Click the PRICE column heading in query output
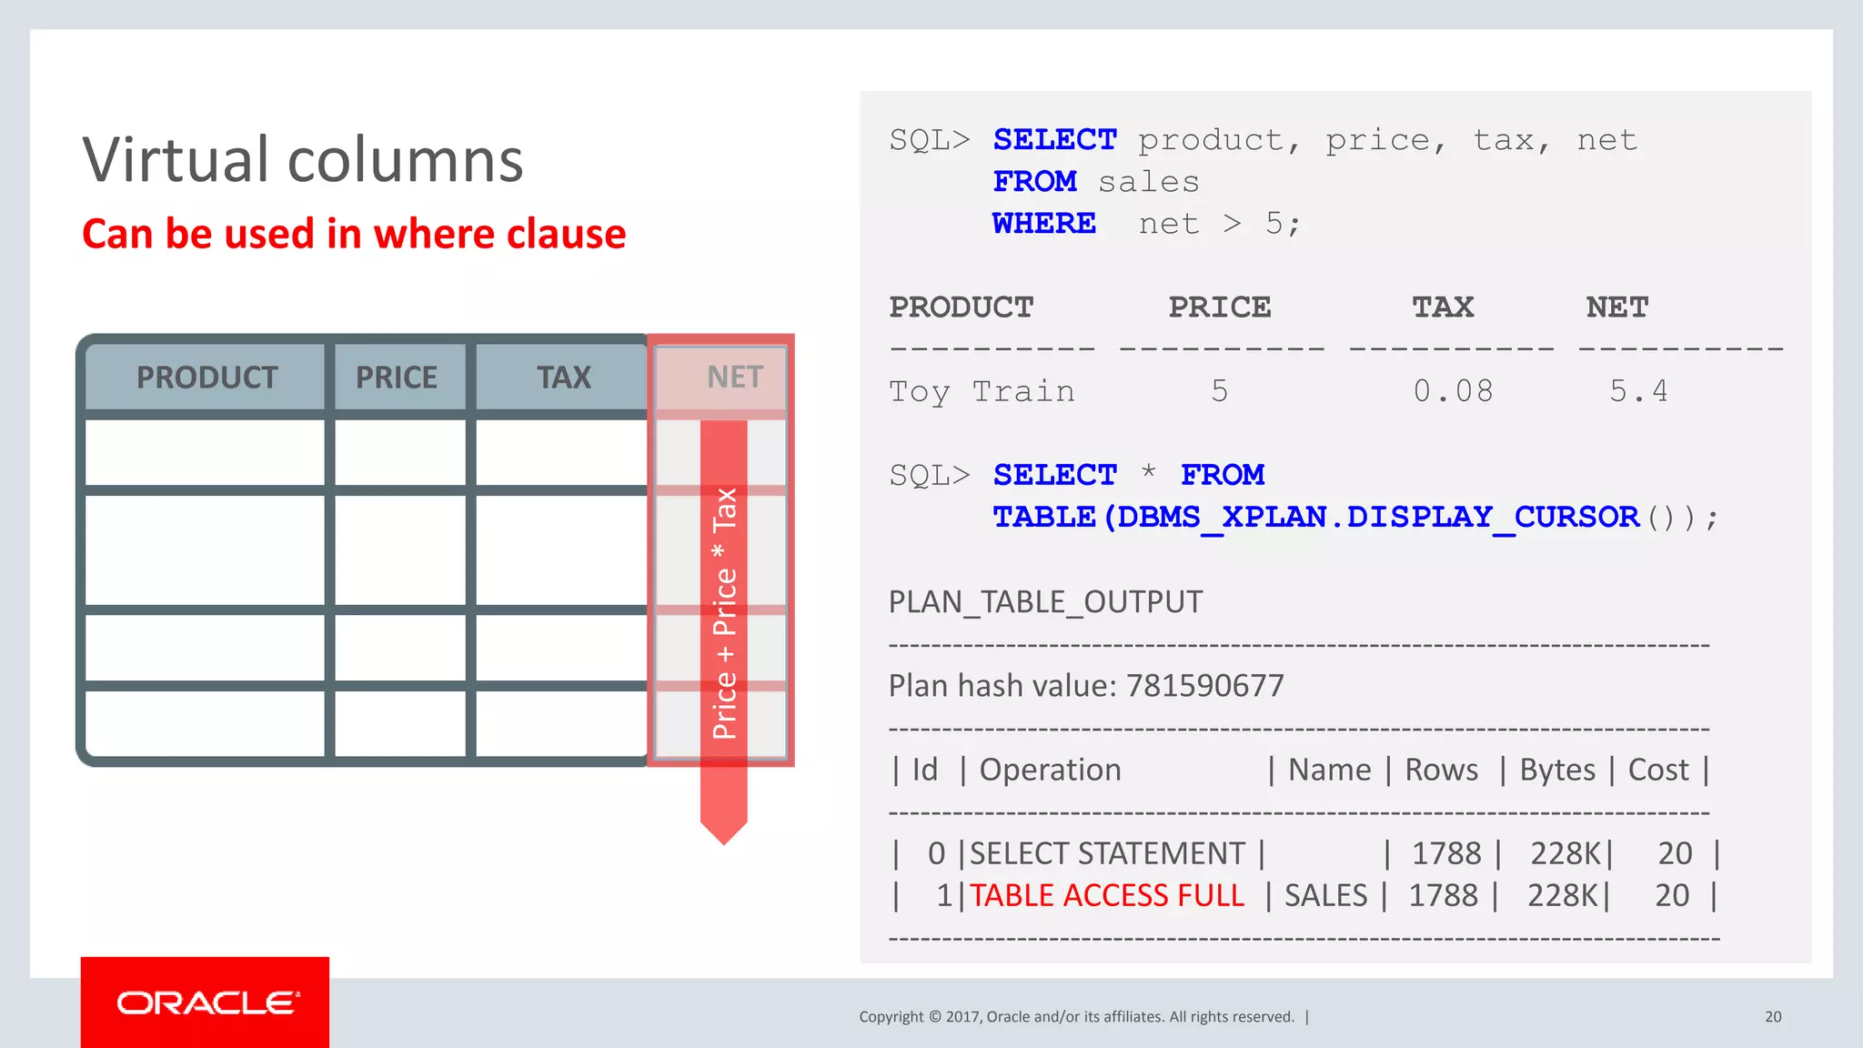The height and width of the screenshot is (1048, 1863). click(1220, 307)
